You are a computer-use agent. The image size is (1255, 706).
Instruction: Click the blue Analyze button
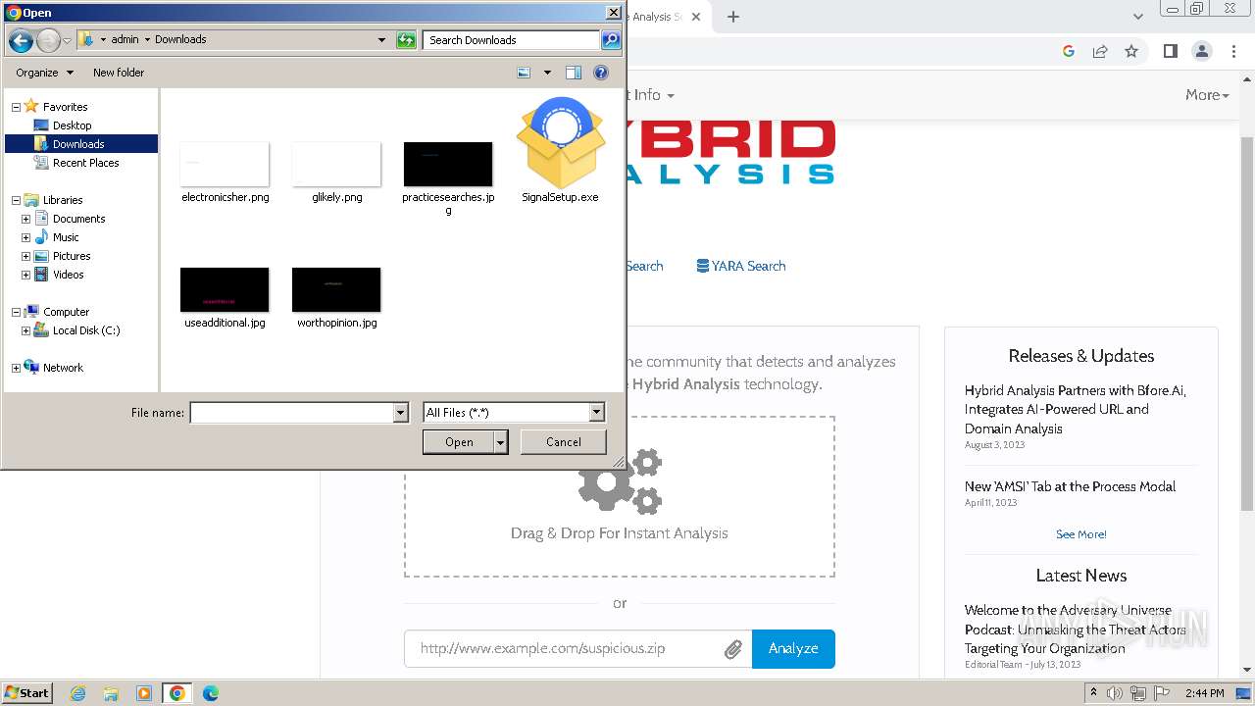793,648
